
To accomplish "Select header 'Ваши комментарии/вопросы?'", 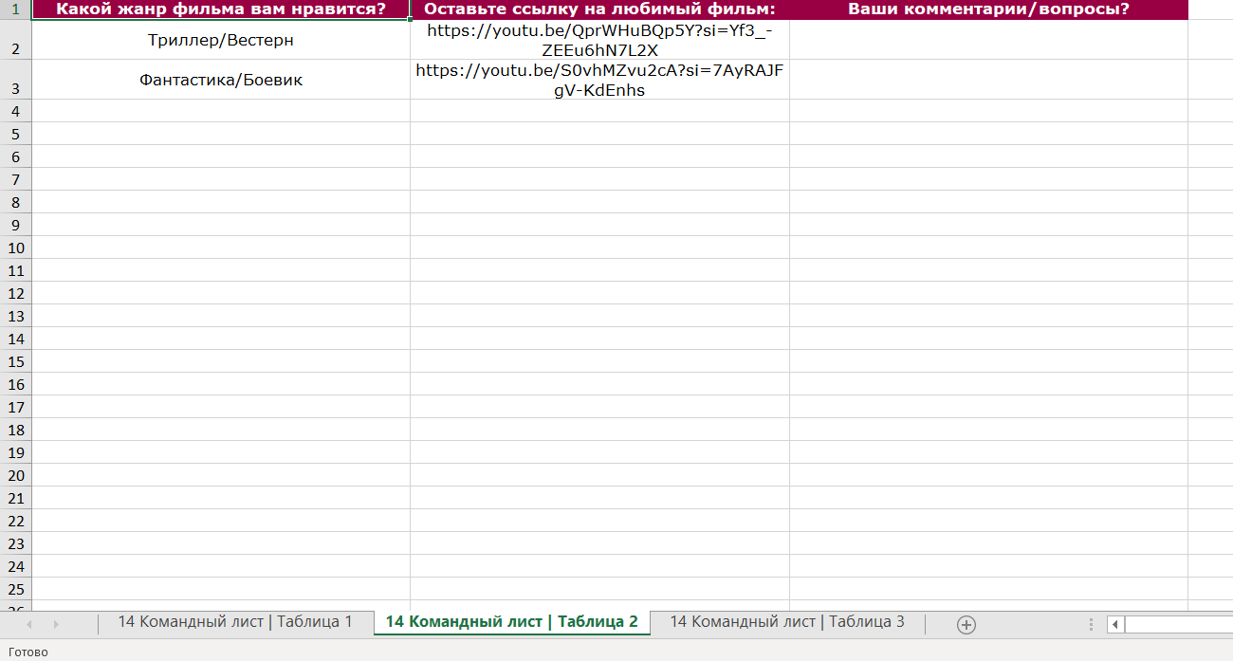I will coord(988,9).
